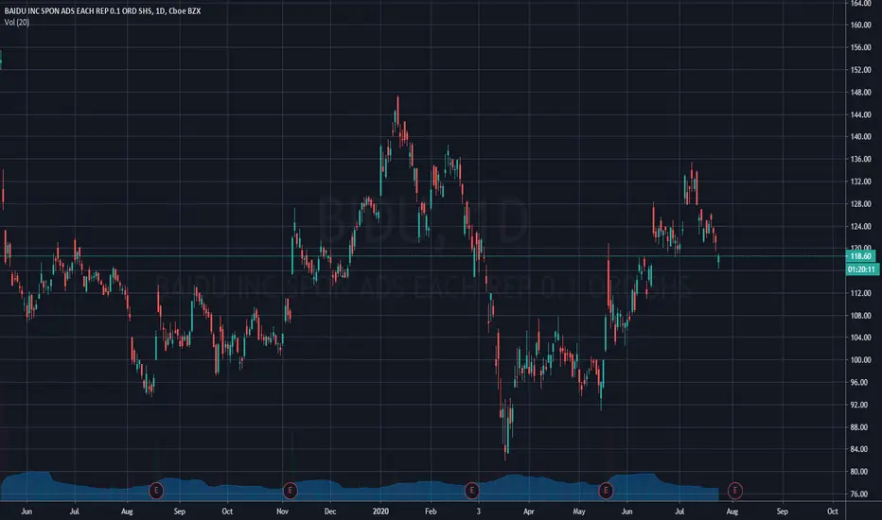Click the 100.00 price axis label
Image resolution: width=882 pixels, height=520 pixels.
pos(860,360)
